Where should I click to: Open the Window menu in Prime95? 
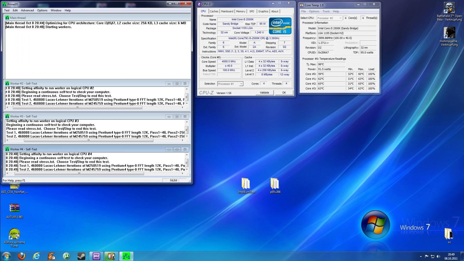56,10
